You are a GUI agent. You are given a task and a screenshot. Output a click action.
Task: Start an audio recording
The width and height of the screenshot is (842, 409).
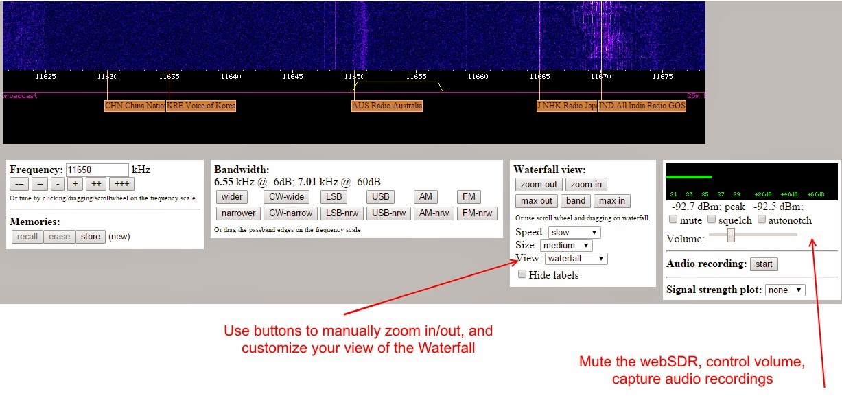pos(764,264)
